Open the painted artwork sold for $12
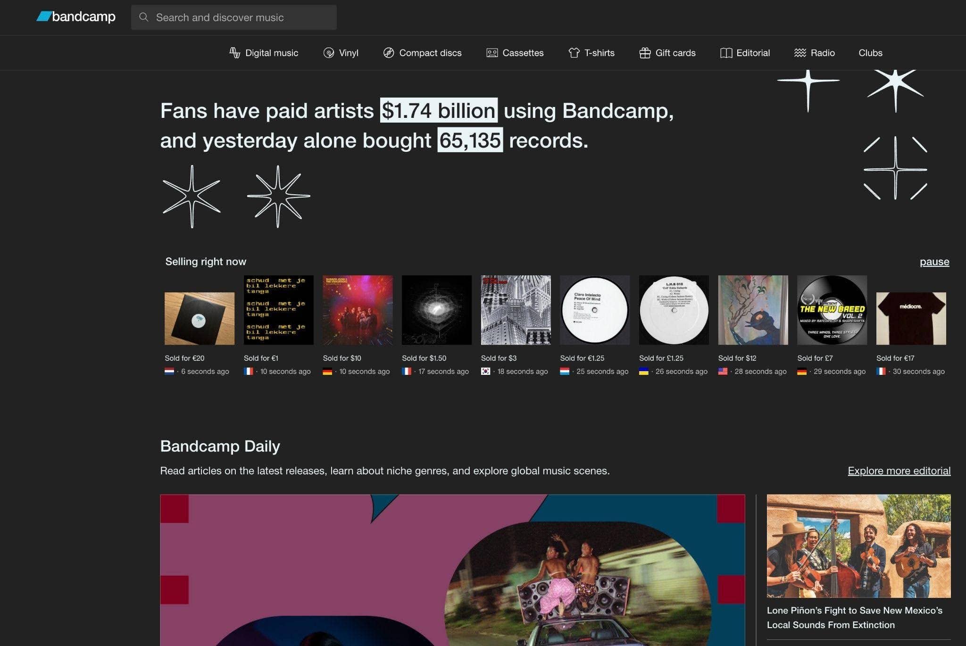966x646 pixels. tap(753, 310)
